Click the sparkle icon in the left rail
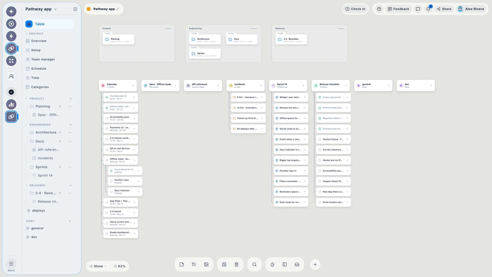The height and width of the screenshot is (277, 492). pos(11,12)
